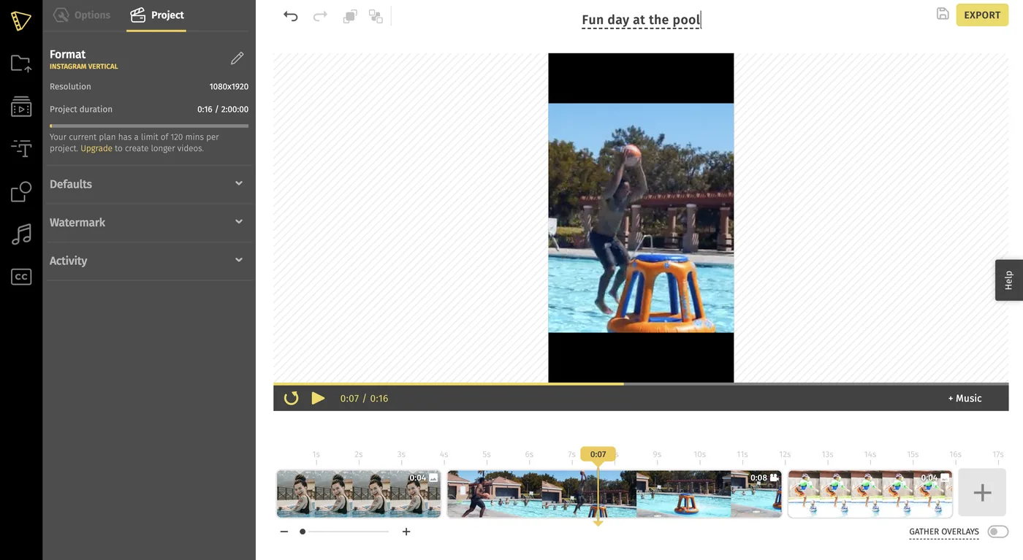Image resolution: width=1023 pixels, height=560 pixels.
Task: Open the media upload folder icon
Action: [x=21, y=64]
